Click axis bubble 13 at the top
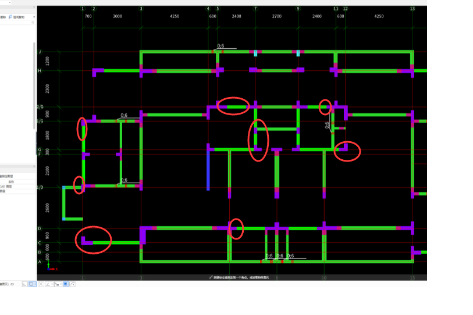The height and width of the screenshot is (315, 473). point(412,9)
